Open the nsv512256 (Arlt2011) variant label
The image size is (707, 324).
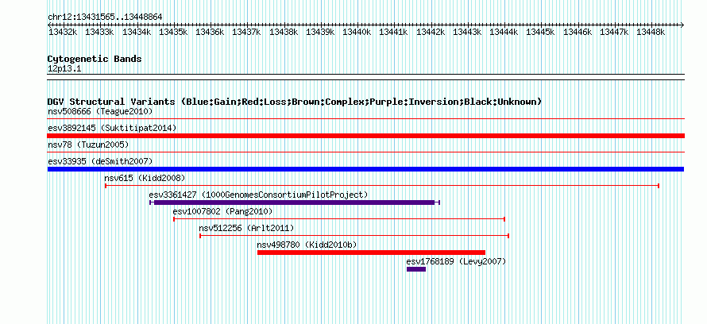[x=246, y=228]
